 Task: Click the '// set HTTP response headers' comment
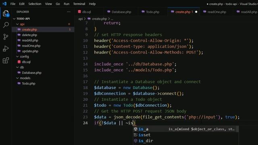(x=128, y=35)
